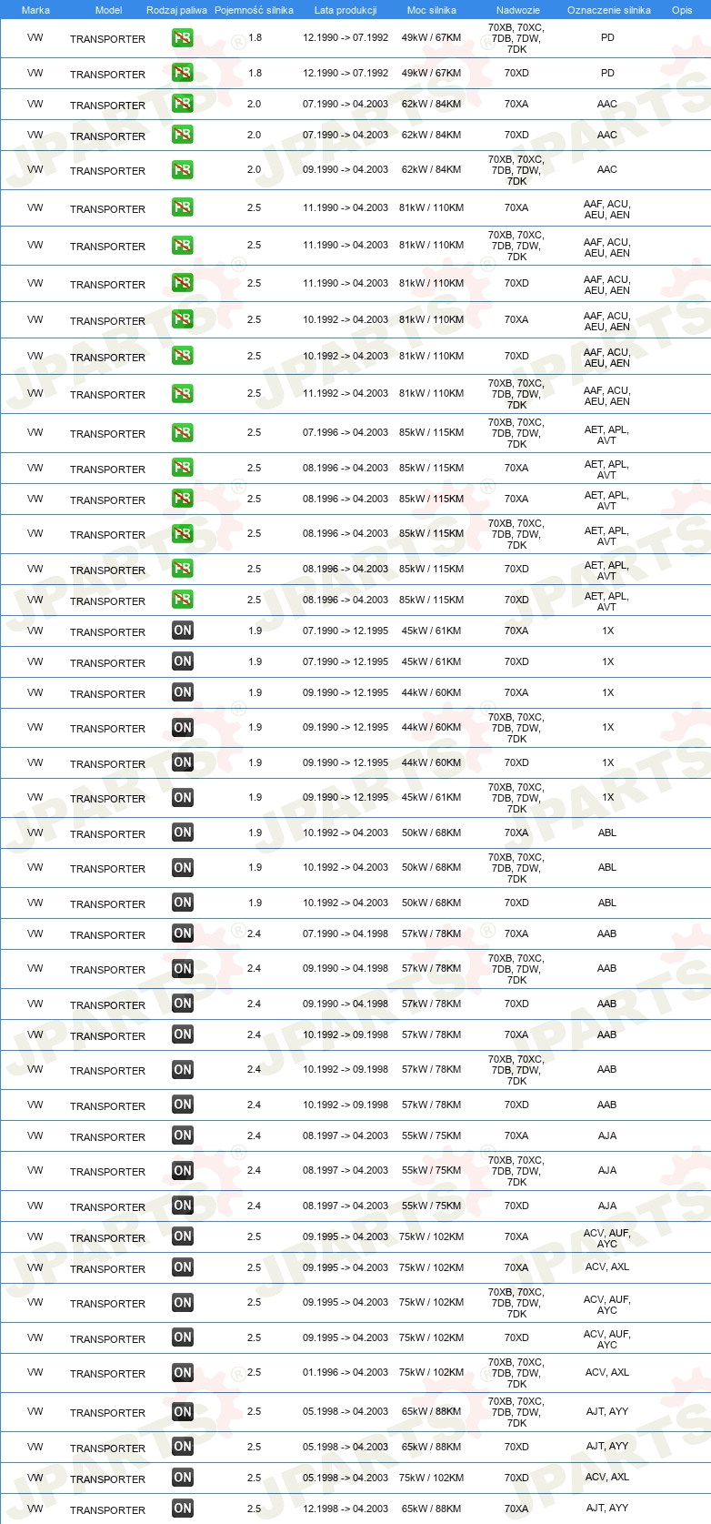Click petrol icon in 10.1992 81kW 70XA row

183,320
